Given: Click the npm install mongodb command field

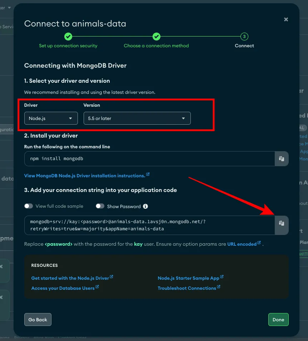Looking at the screenshot, I should 150,159.
